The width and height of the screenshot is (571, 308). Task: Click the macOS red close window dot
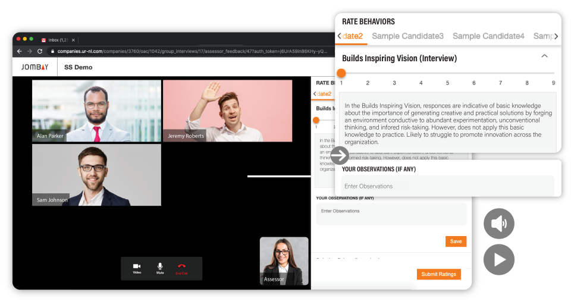tap(18, 39)
